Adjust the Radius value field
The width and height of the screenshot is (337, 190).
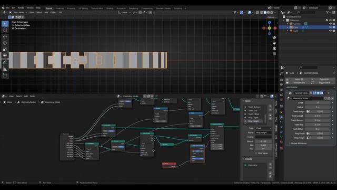pyautogui.click(x=318, y=107)
